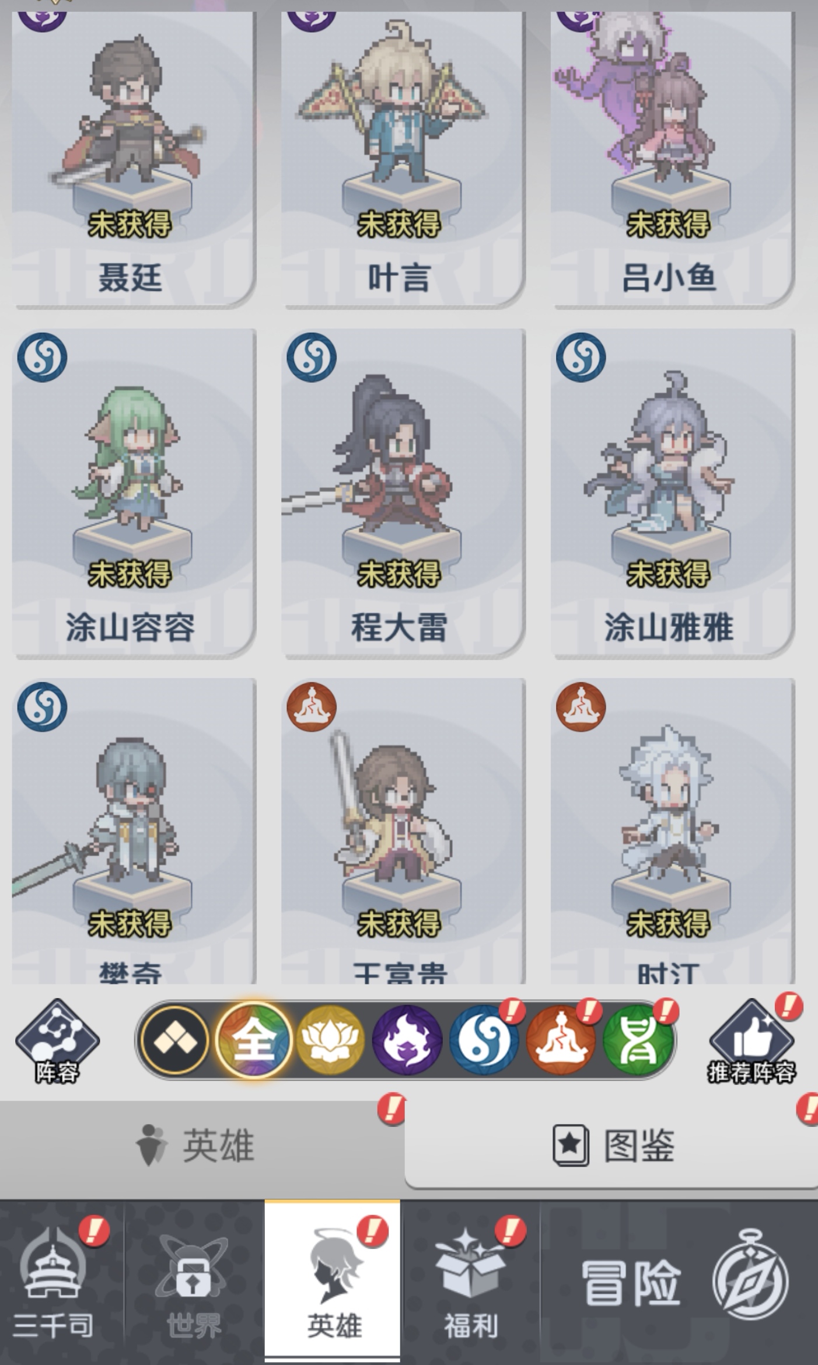Switch to the 图鉴 tab
This screenshot has height=1365, width=818.
pyautogui.click(x=611, y=1144)
